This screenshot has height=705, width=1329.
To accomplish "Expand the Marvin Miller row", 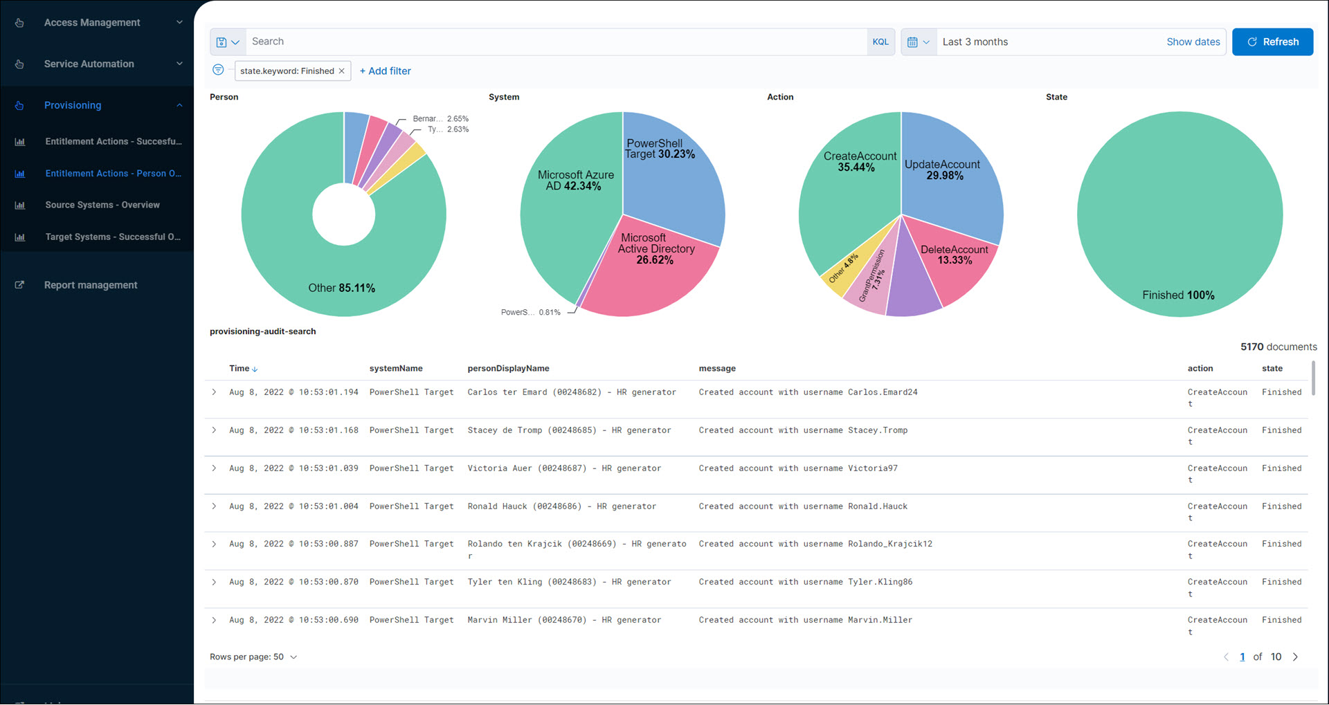I will coord(215,621).
